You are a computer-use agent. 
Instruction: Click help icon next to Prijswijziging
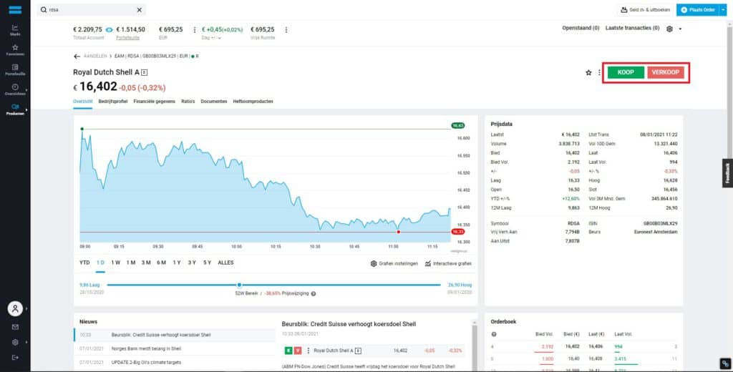tap(314, 294)
